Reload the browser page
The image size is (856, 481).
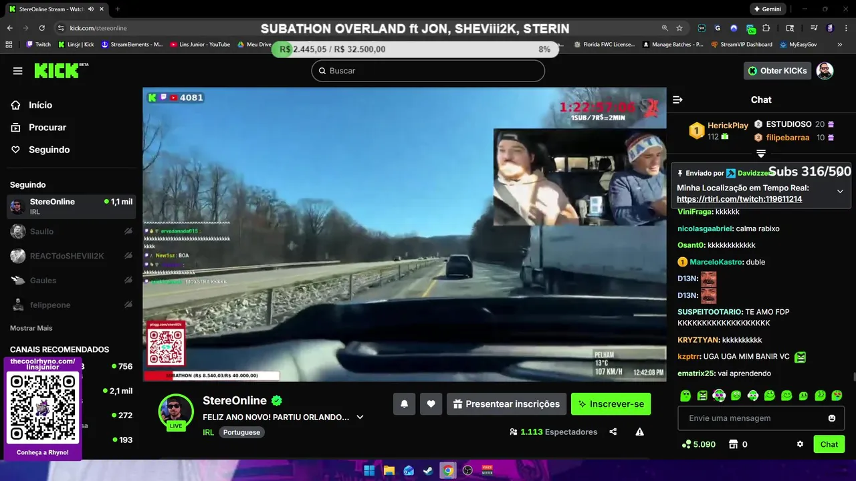tap(41, 28)
